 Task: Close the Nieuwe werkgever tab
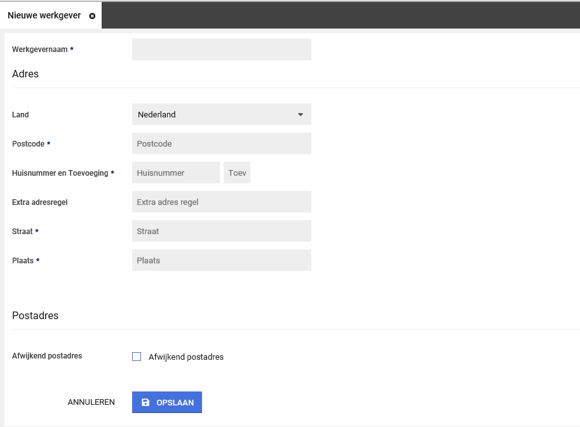(x=92, y=16)
